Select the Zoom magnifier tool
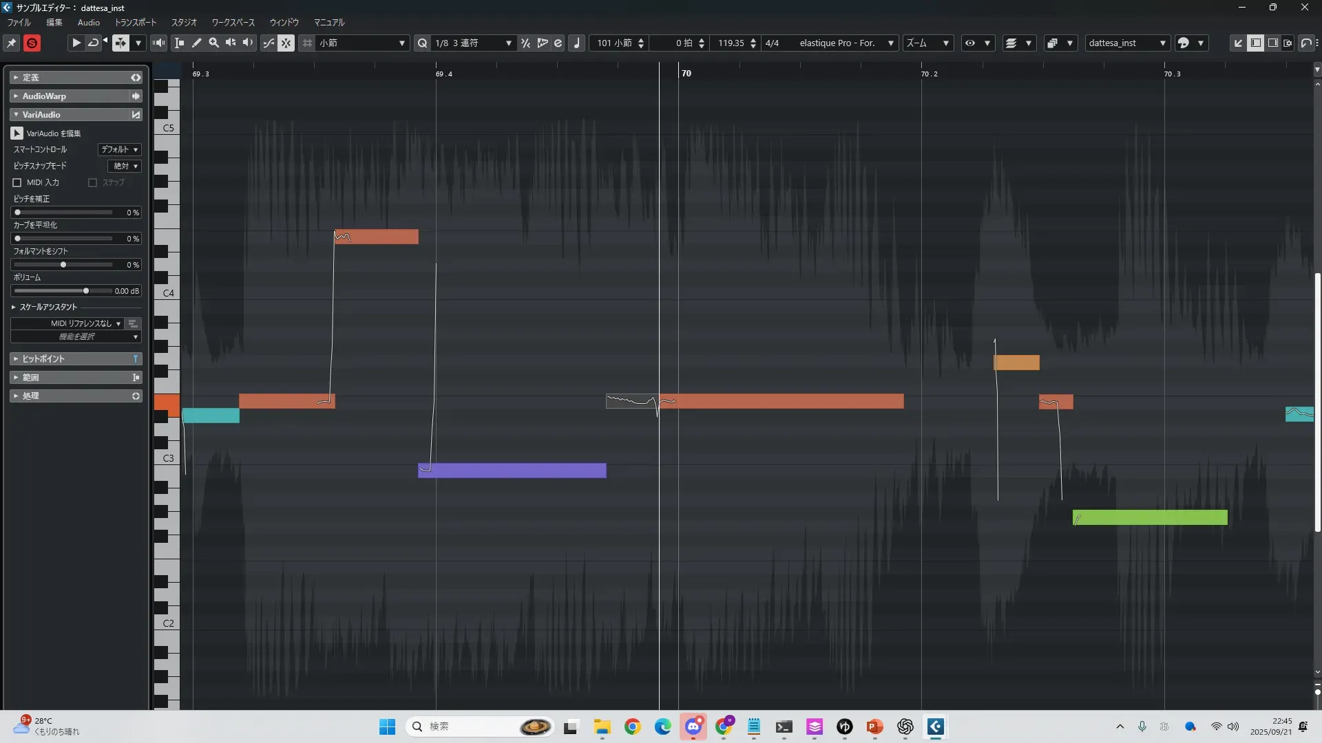Image resolution: width=1322 pixels, height=743 pixels. [214, 43]
